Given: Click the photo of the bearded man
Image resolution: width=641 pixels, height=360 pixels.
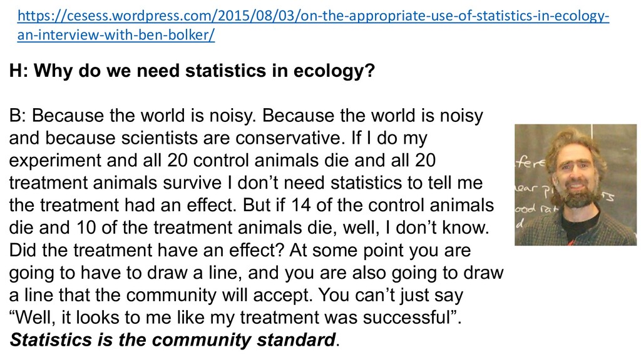Looking at the screenshot, I should click(x=575, y=184).
